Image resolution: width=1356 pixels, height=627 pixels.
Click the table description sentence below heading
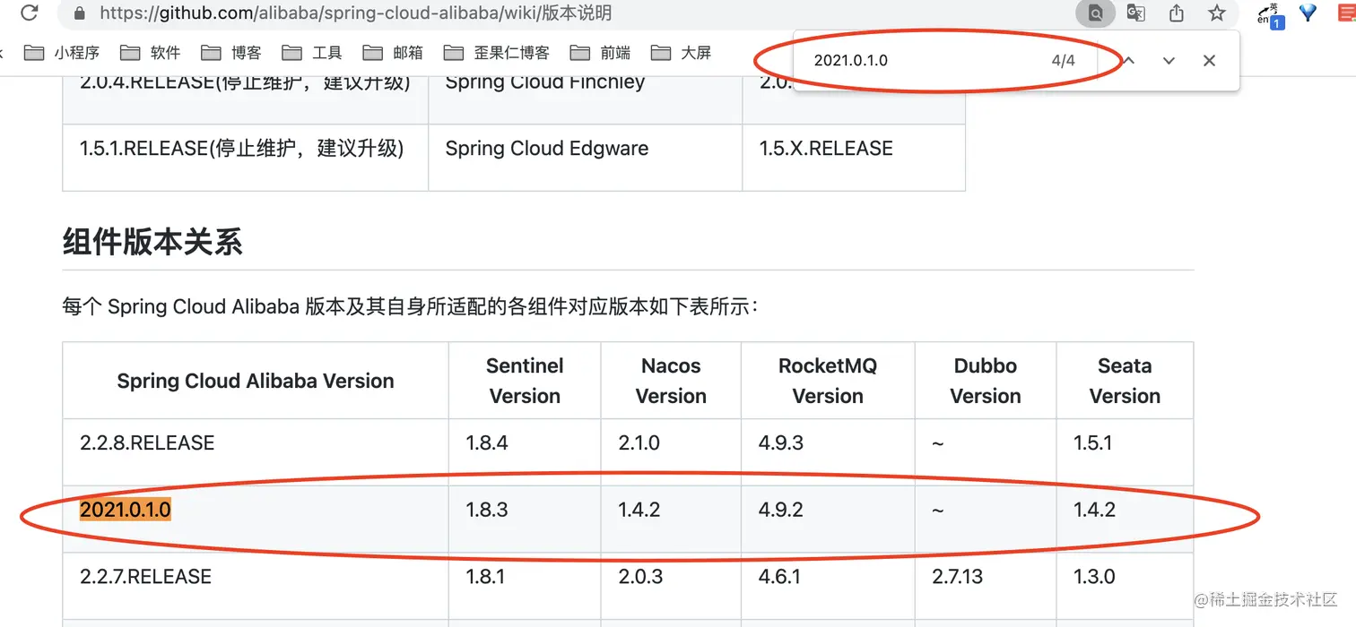click(411, 306)
